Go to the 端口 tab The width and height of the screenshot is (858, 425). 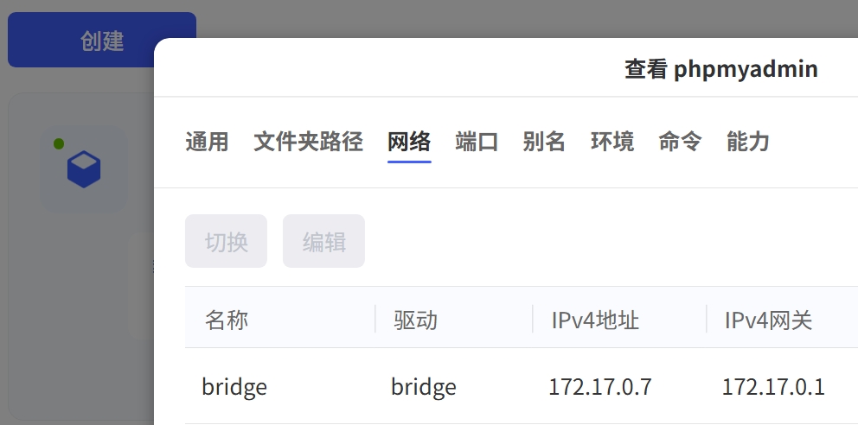[477, 142]
